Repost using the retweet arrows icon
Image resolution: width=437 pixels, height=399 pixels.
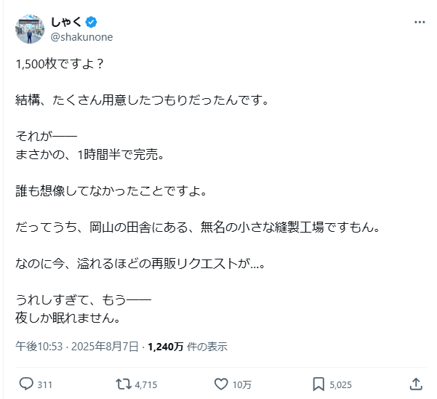(x=125, y=383)
